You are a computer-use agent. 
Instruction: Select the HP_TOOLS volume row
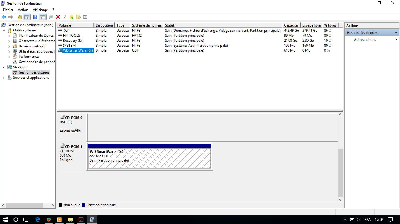click(x=200, y=36)
